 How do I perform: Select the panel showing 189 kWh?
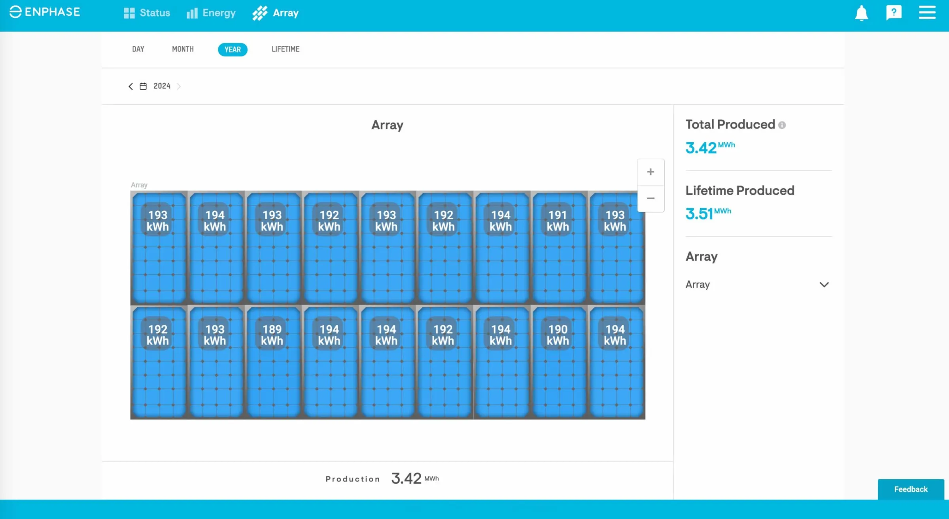[273, 362]
